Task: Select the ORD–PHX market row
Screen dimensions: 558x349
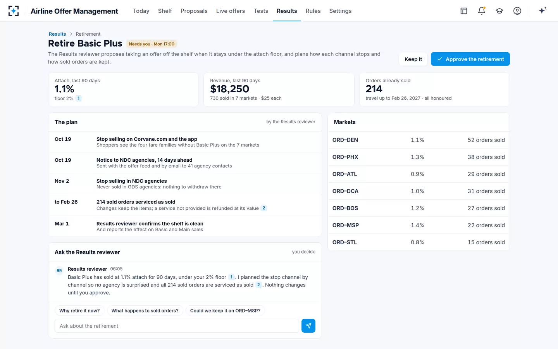Action: pos(418,157)
